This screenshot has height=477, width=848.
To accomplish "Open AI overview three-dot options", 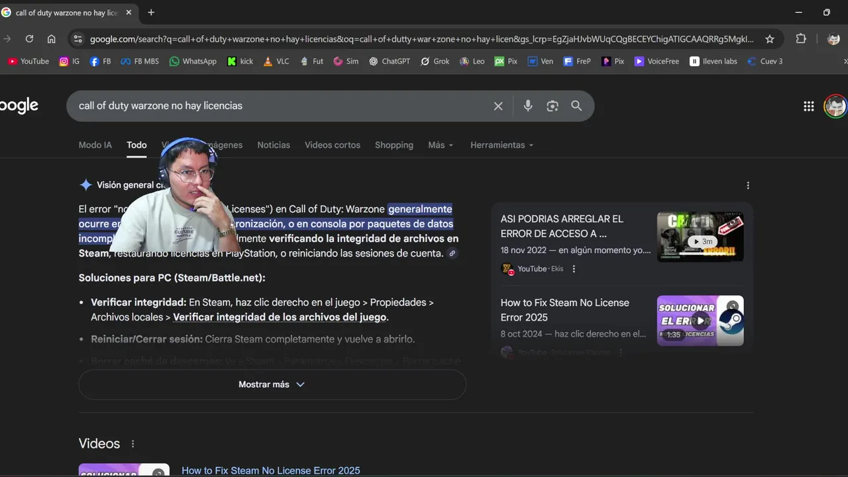I will click(748, 185).
